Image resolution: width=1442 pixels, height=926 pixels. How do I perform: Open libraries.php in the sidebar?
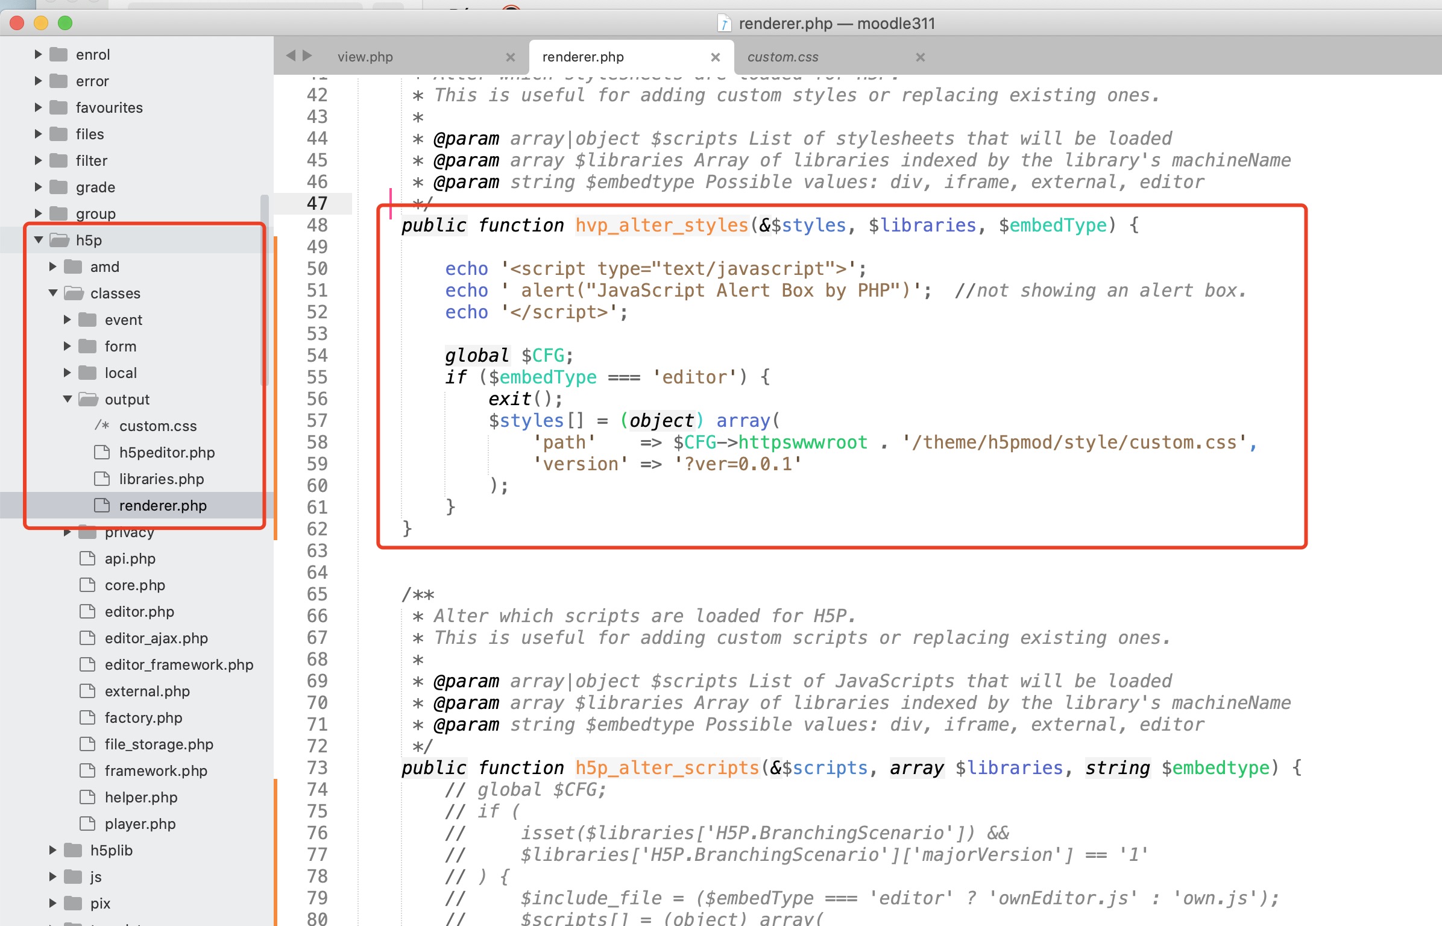coord(162,479)
